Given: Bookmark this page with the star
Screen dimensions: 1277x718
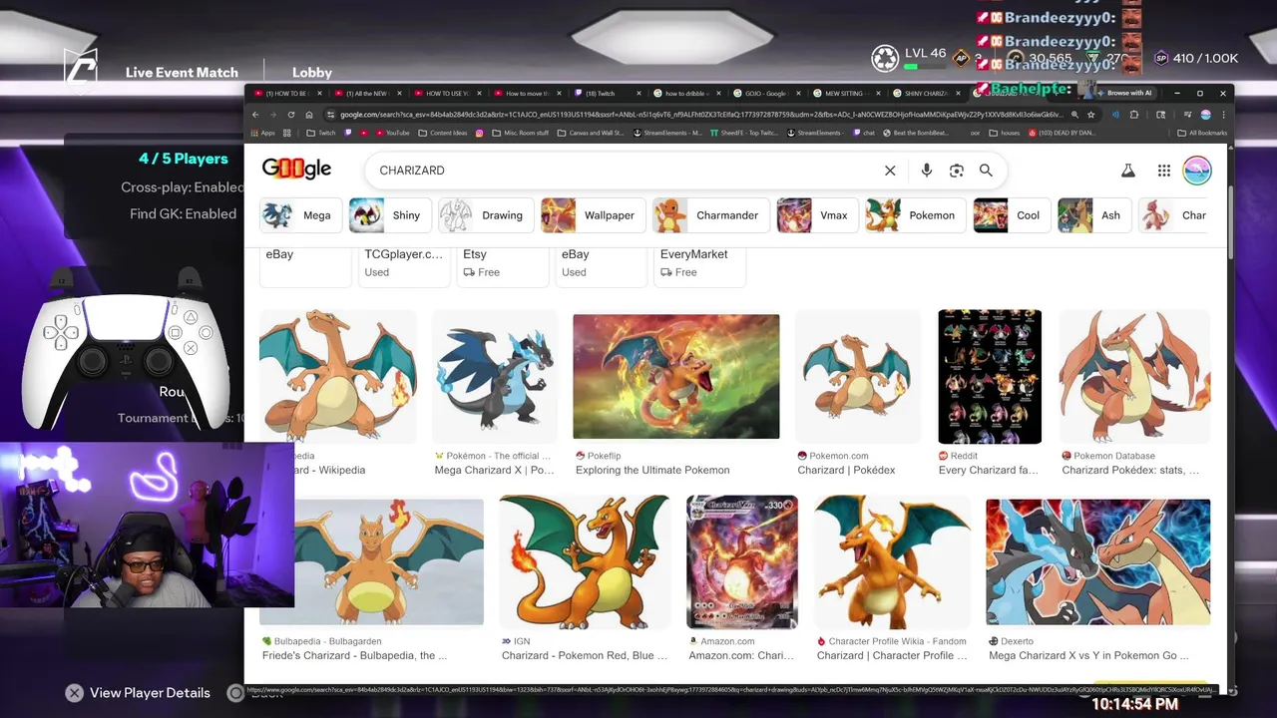Looking at the screenshot, I should pos(1091,115).
